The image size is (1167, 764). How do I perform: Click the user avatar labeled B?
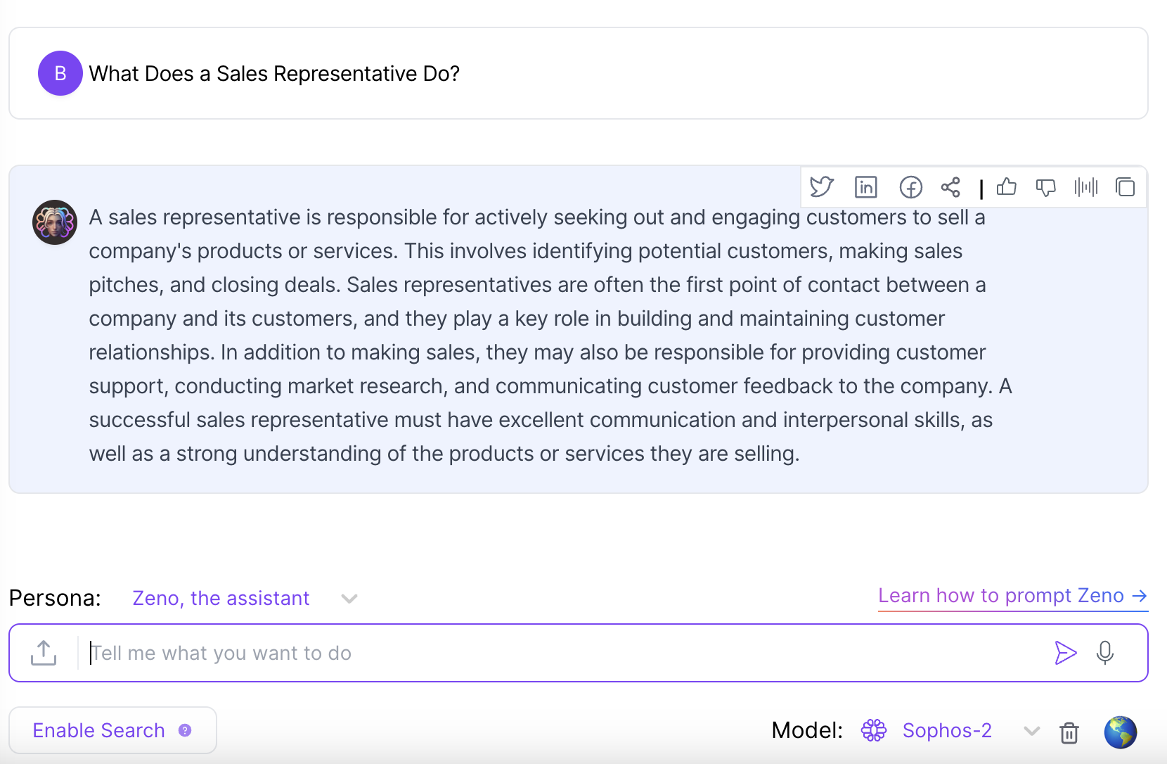pos(60,73)
